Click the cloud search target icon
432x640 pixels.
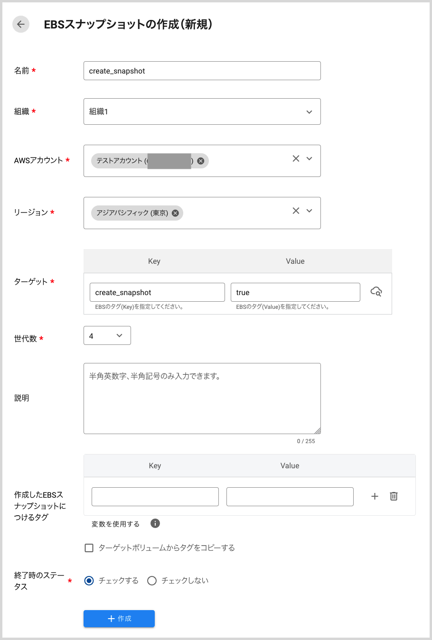coord(376,292)
